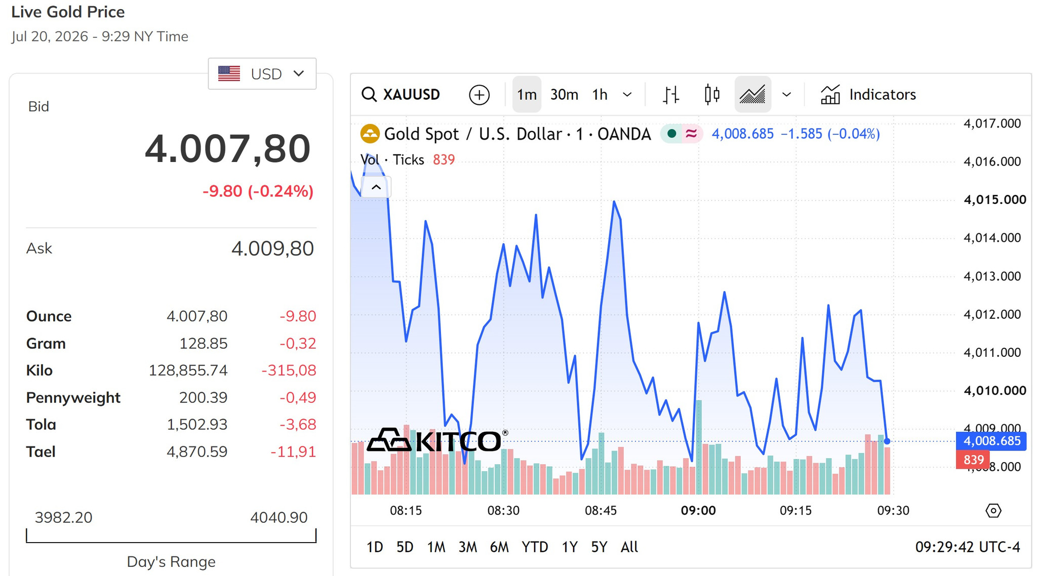Set range to 1D
Viewport: 1037px width, 576px height.
375,547
